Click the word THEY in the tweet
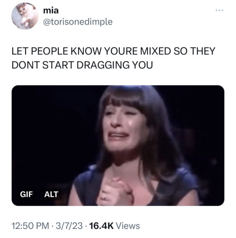The width and height of the screenshot is (236, 238). 203,51
